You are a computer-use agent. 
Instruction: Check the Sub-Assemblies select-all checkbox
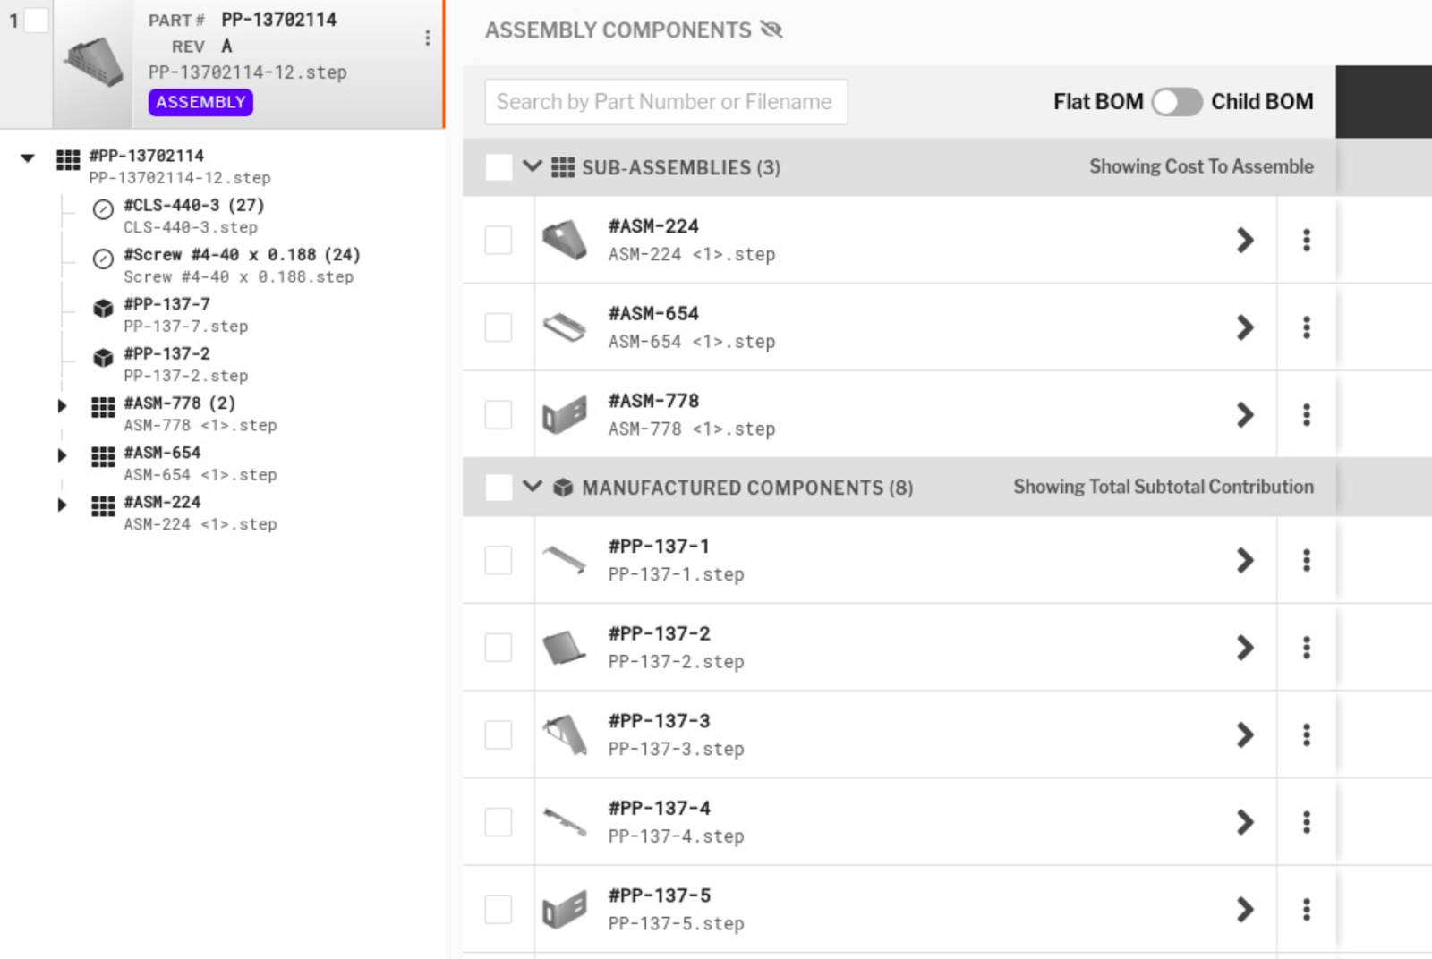499,167
